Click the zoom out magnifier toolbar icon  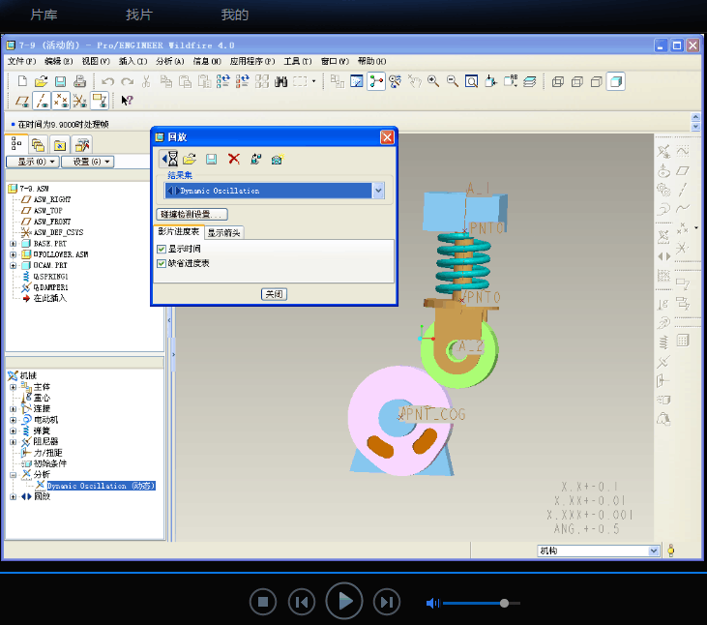(x=453, y=82)
